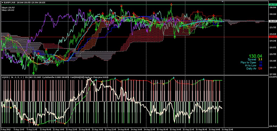Open the EURJPY,M15 chart title dropdown triangle
Screen dimensions: 277x131
(x=2, y=2)
